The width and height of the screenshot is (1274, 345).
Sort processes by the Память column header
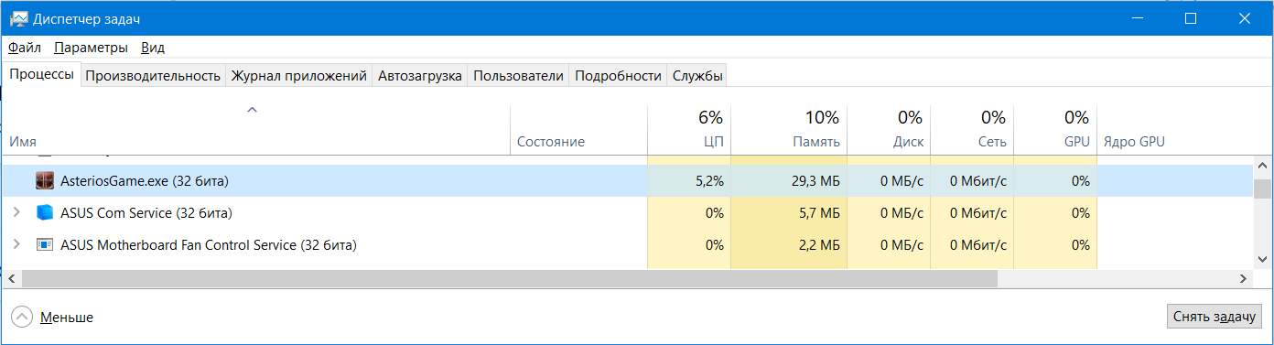click(x=789, y=130)
